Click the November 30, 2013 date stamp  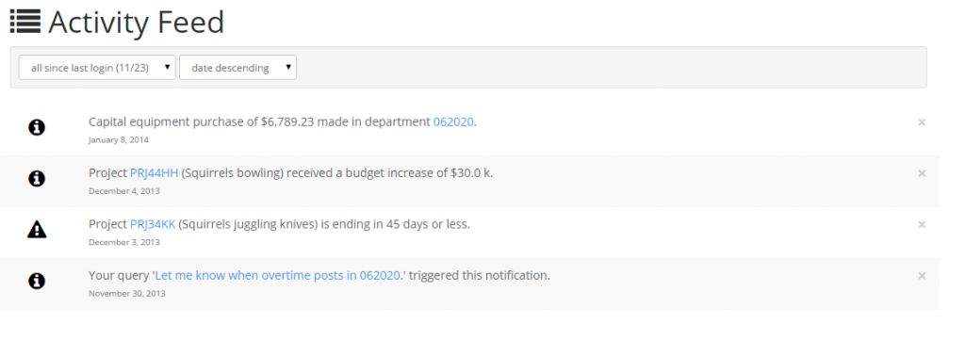click(x=127, y=293)
